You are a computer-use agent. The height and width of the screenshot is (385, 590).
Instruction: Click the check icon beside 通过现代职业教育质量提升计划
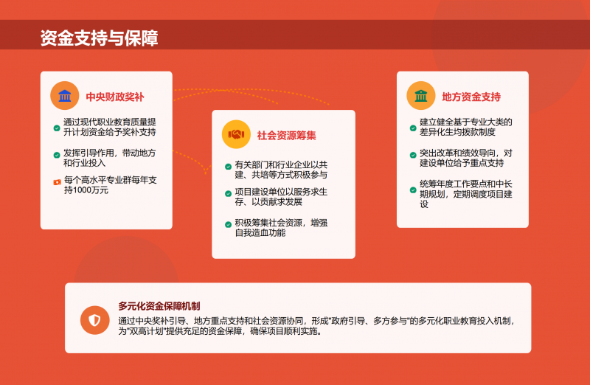coord(57,128)
